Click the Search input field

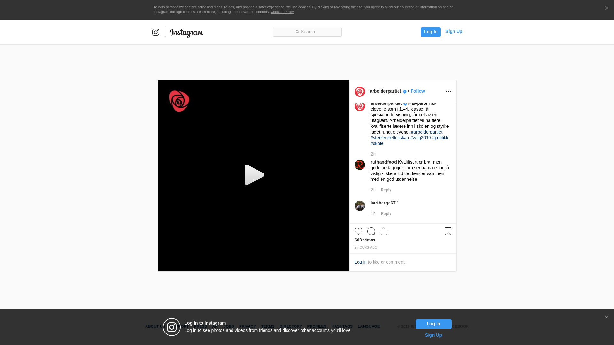click(307, 32)
